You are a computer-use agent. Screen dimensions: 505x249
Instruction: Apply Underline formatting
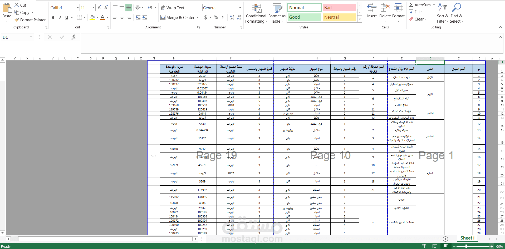[x=67, y=17]
